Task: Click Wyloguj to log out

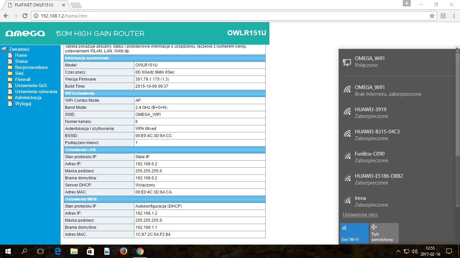Action: pos(23,103)
